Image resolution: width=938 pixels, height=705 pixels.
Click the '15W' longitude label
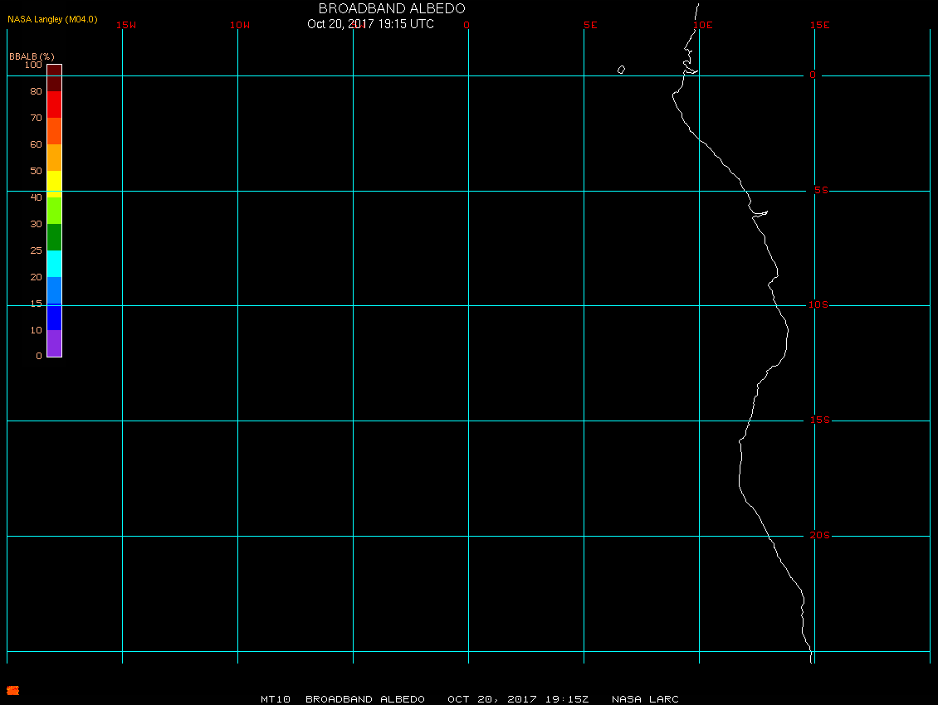(126, 25)
